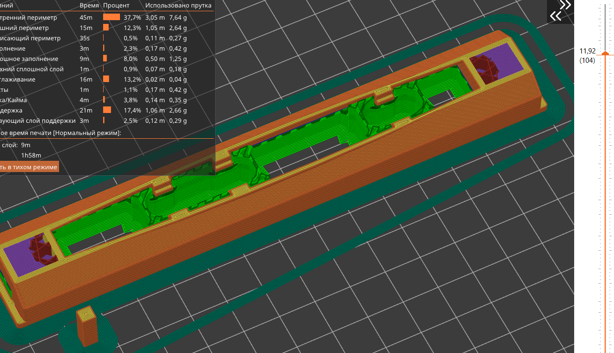The height and width of the screenshot is (353, 614).
Task: Toggle visibility of 'хний сплошной слой' row
Action: coord(31,69)
